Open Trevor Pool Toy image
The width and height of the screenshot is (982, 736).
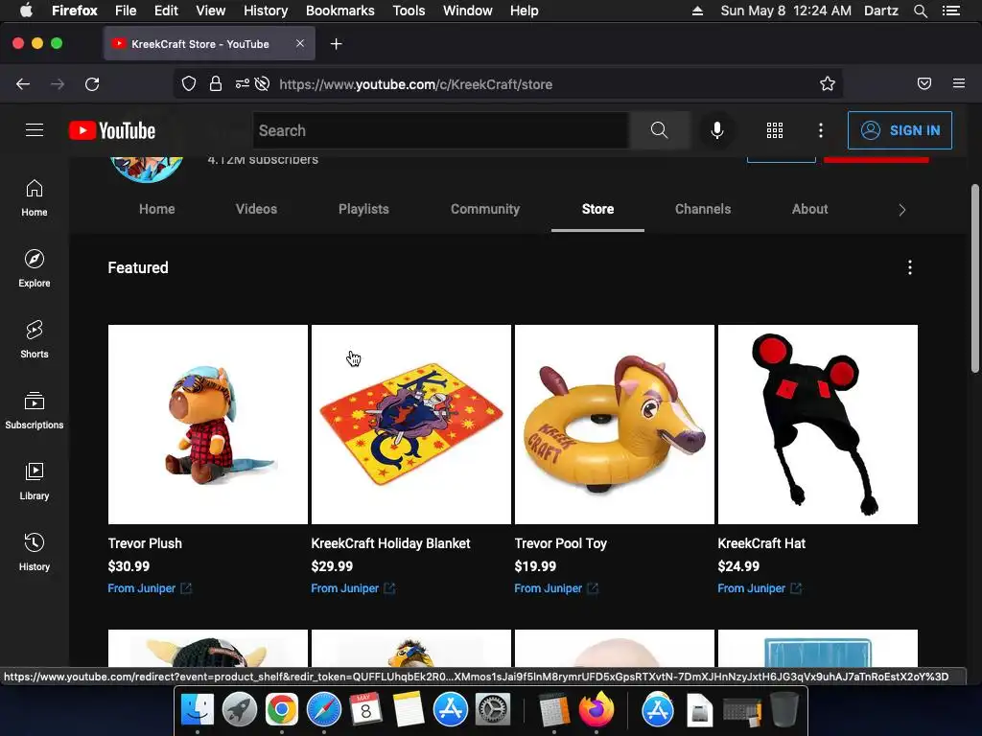coord(615,425)
